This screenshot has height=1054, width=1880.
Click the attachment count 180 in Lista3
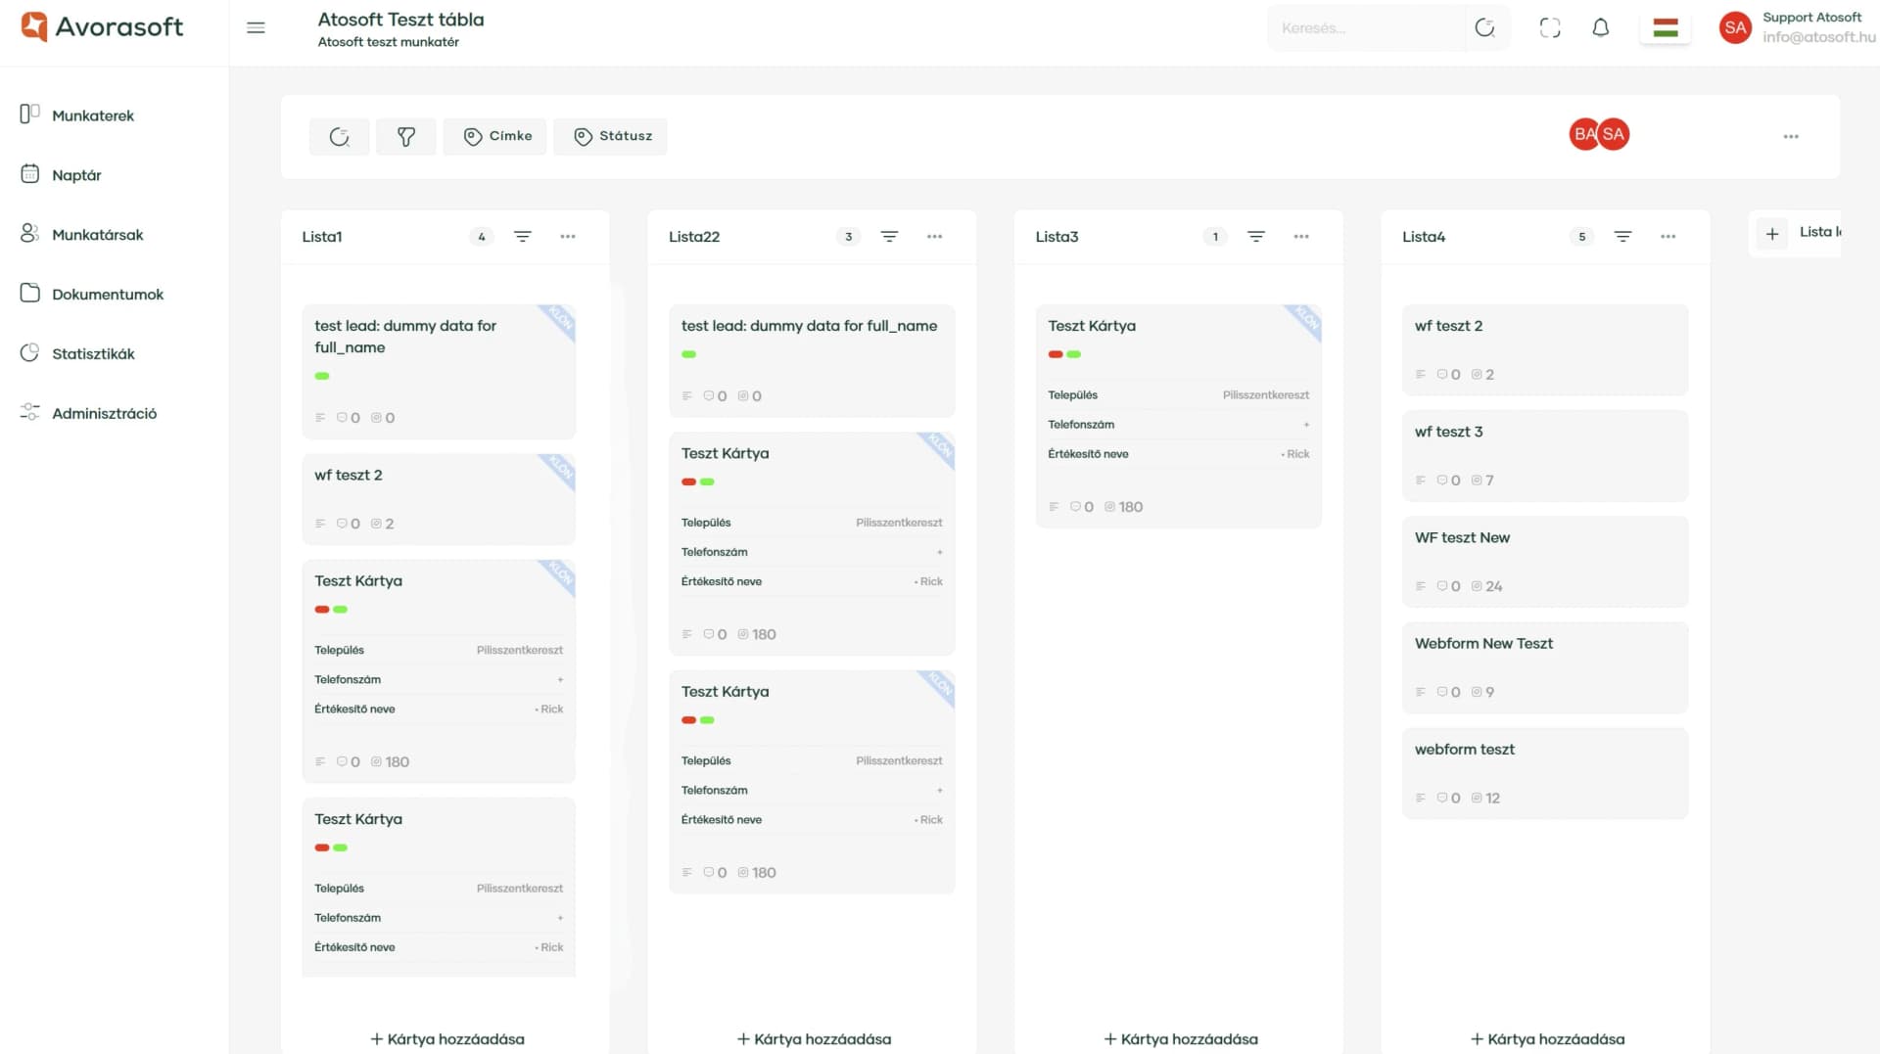click(x=1124, y=507)
